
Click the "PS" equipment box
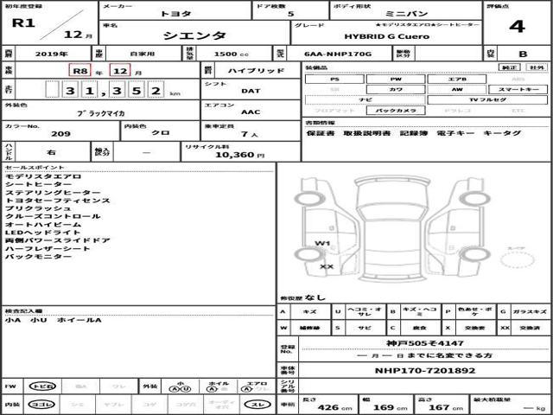(x=334, y=79)
